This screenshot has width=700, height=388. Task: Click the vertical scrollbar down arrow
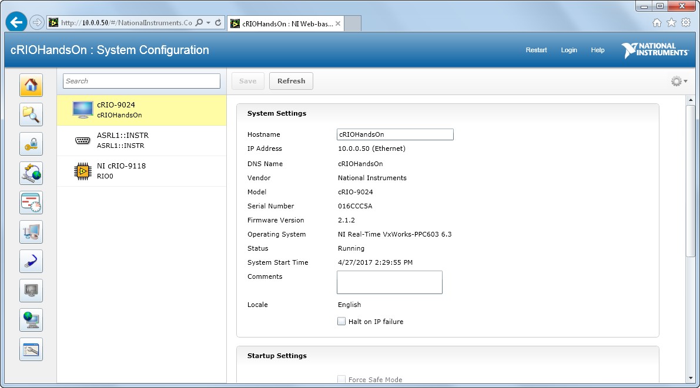[691, 378]
